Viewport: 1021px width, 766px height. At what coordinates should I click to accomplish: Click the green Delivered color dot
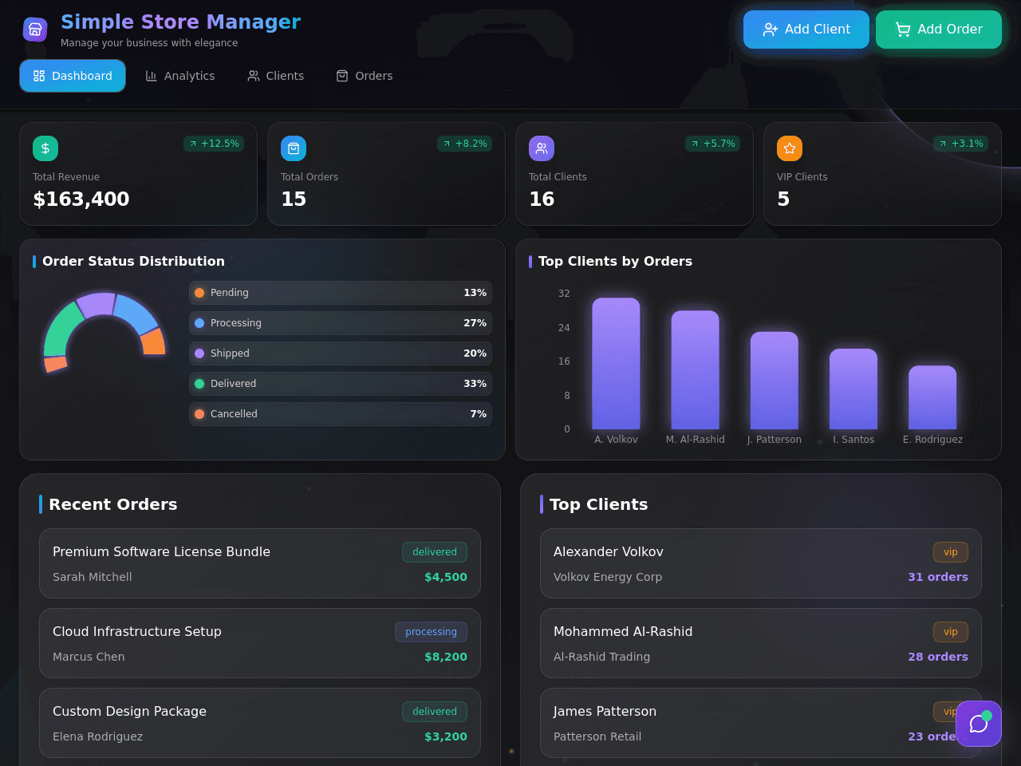199,384
